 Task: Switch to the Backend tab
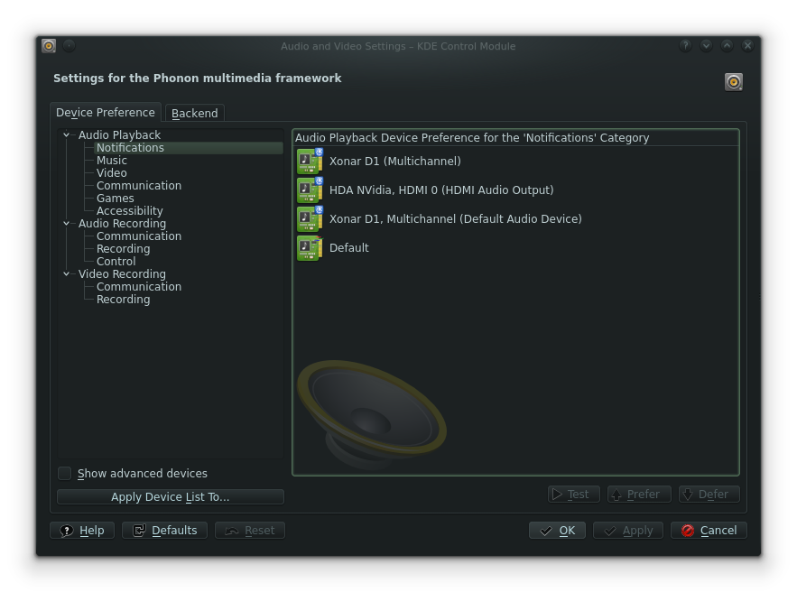[x=195, y=114]
